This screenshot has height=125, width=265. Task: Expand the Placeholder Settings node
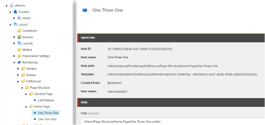pos(14,56)
